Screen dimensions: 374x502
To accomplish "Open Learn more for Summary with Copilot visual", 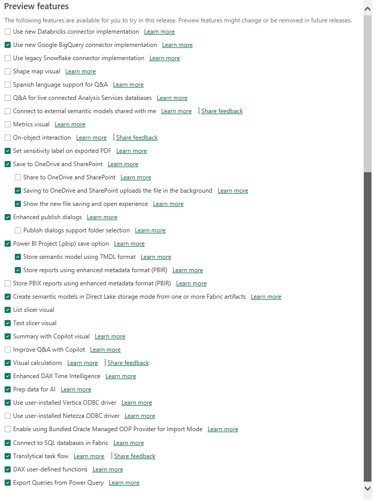I will [110, 337].
